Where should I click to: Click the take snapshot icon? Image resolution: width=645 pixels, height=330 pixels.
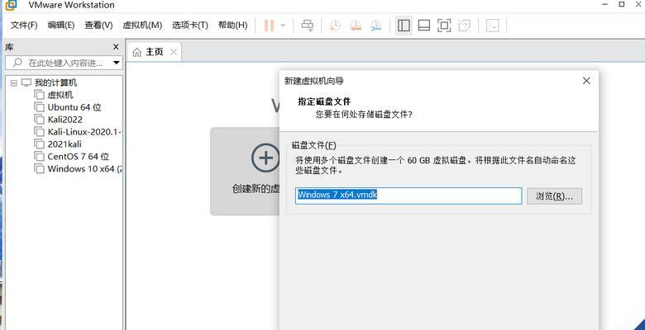pyautogui.click(x=335, y=26)
